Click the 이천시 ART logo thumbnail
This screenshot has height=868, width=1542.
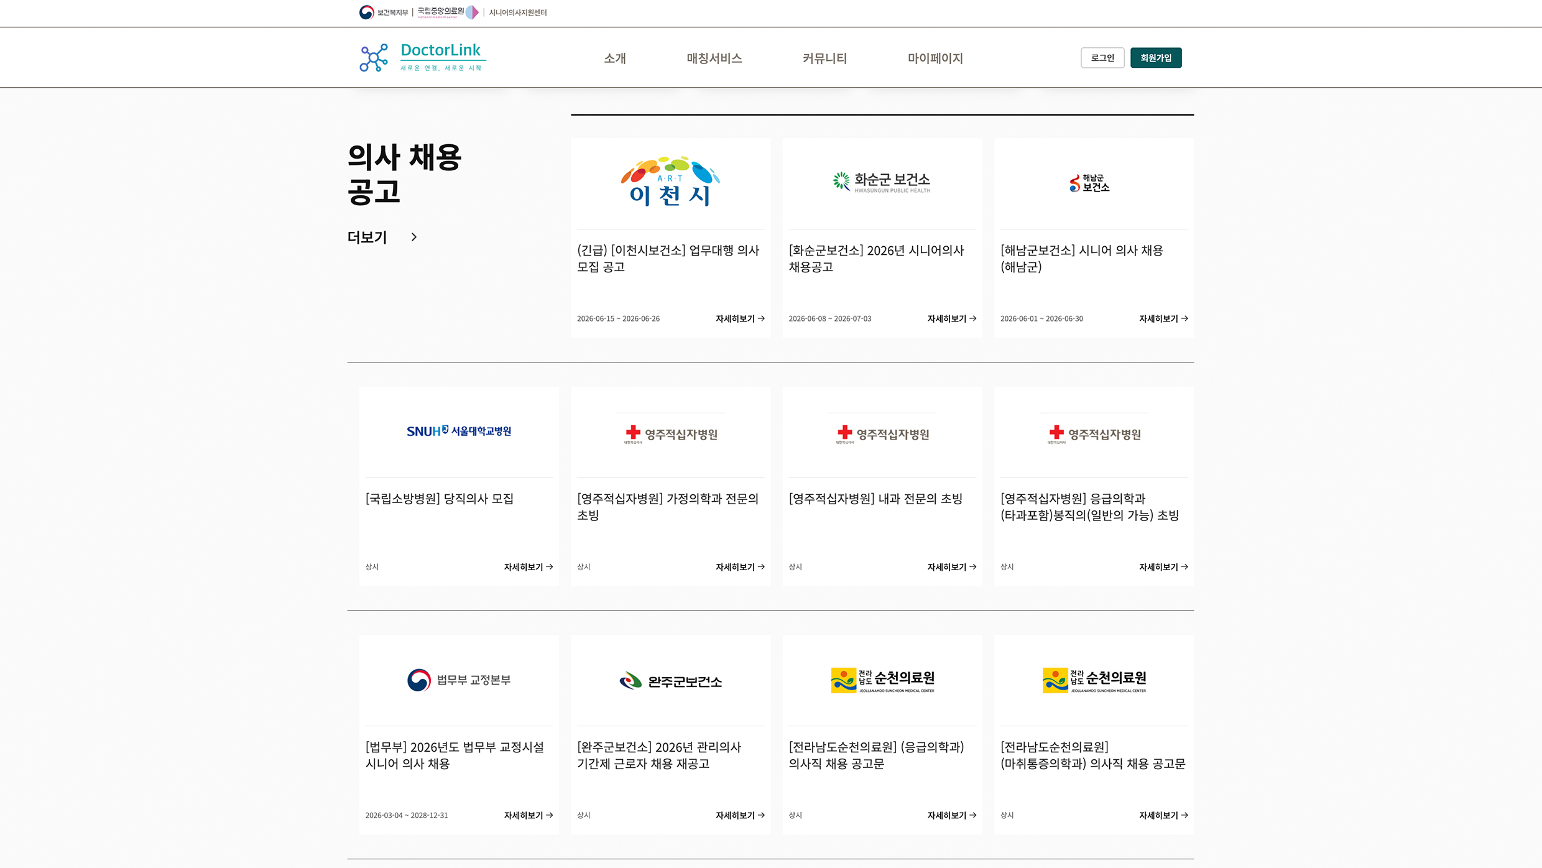pyautogui.click(x=670, y=181)
